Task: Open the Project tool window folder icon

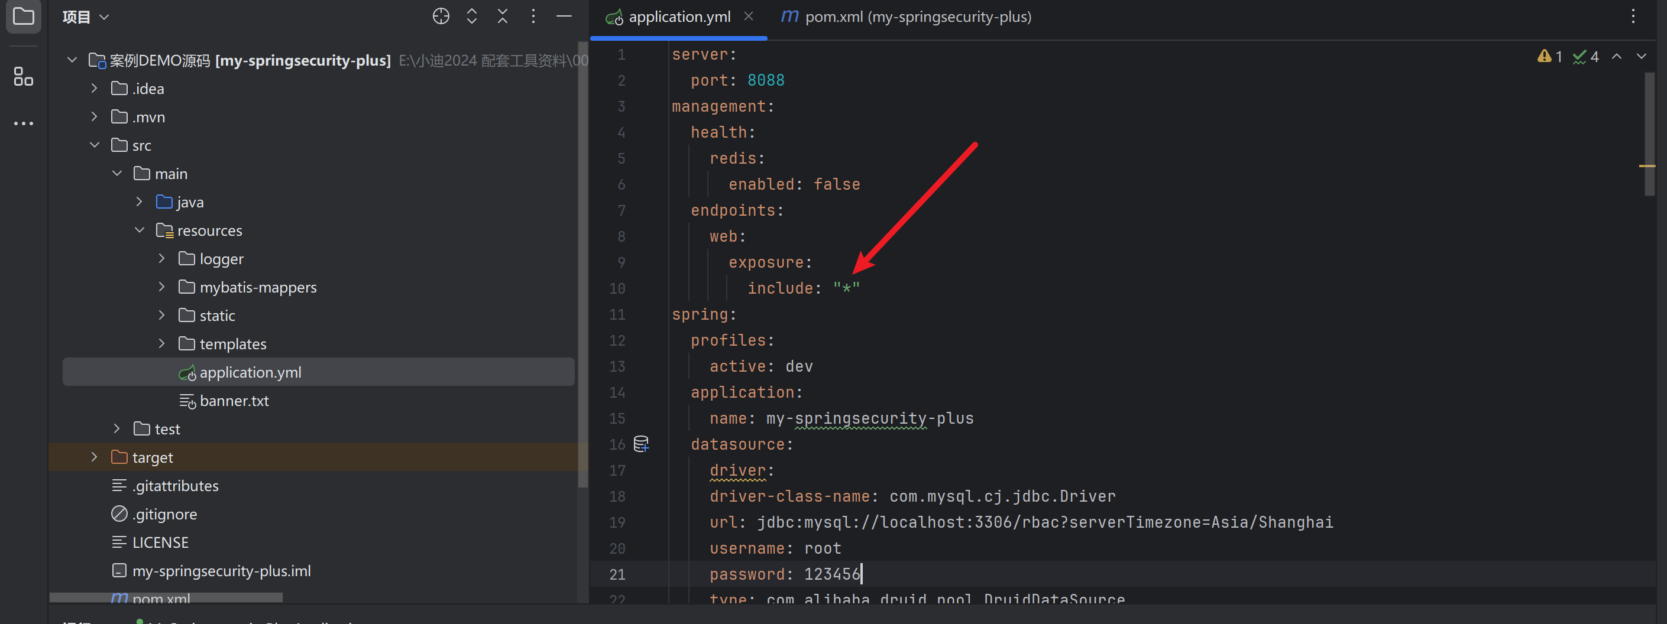Action: pyautogui.click(x=23, y=16)
